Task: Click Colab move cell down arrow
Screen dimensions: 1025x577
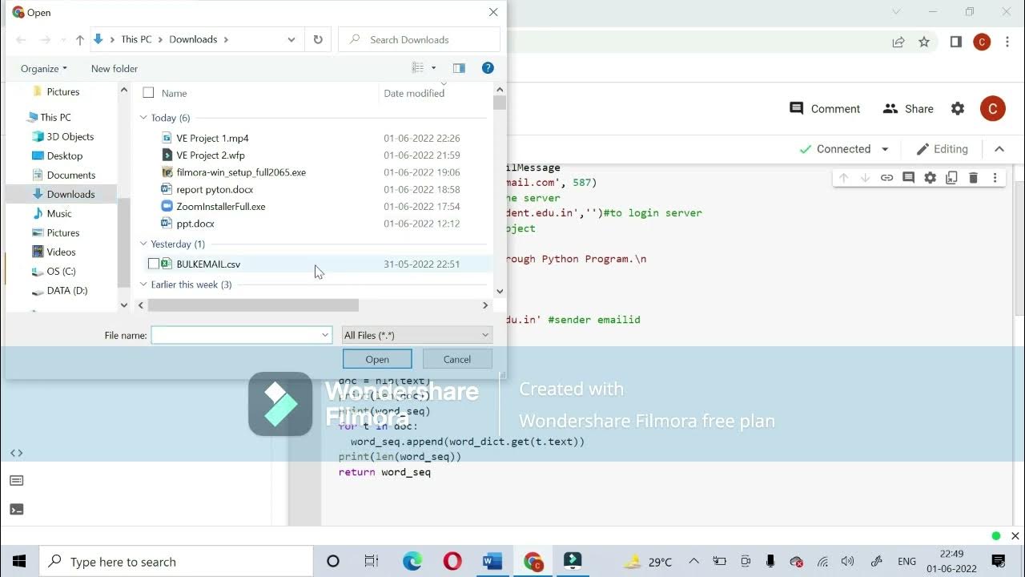Action: tap(865, 178)
